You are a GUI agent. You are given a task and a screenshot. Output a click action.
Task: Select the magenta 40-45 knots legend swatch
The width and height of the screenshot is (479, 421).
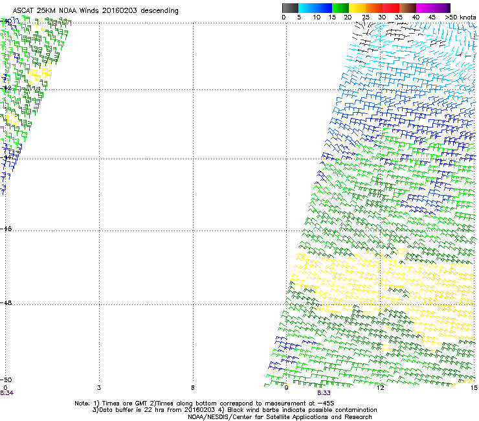[425, 8]
